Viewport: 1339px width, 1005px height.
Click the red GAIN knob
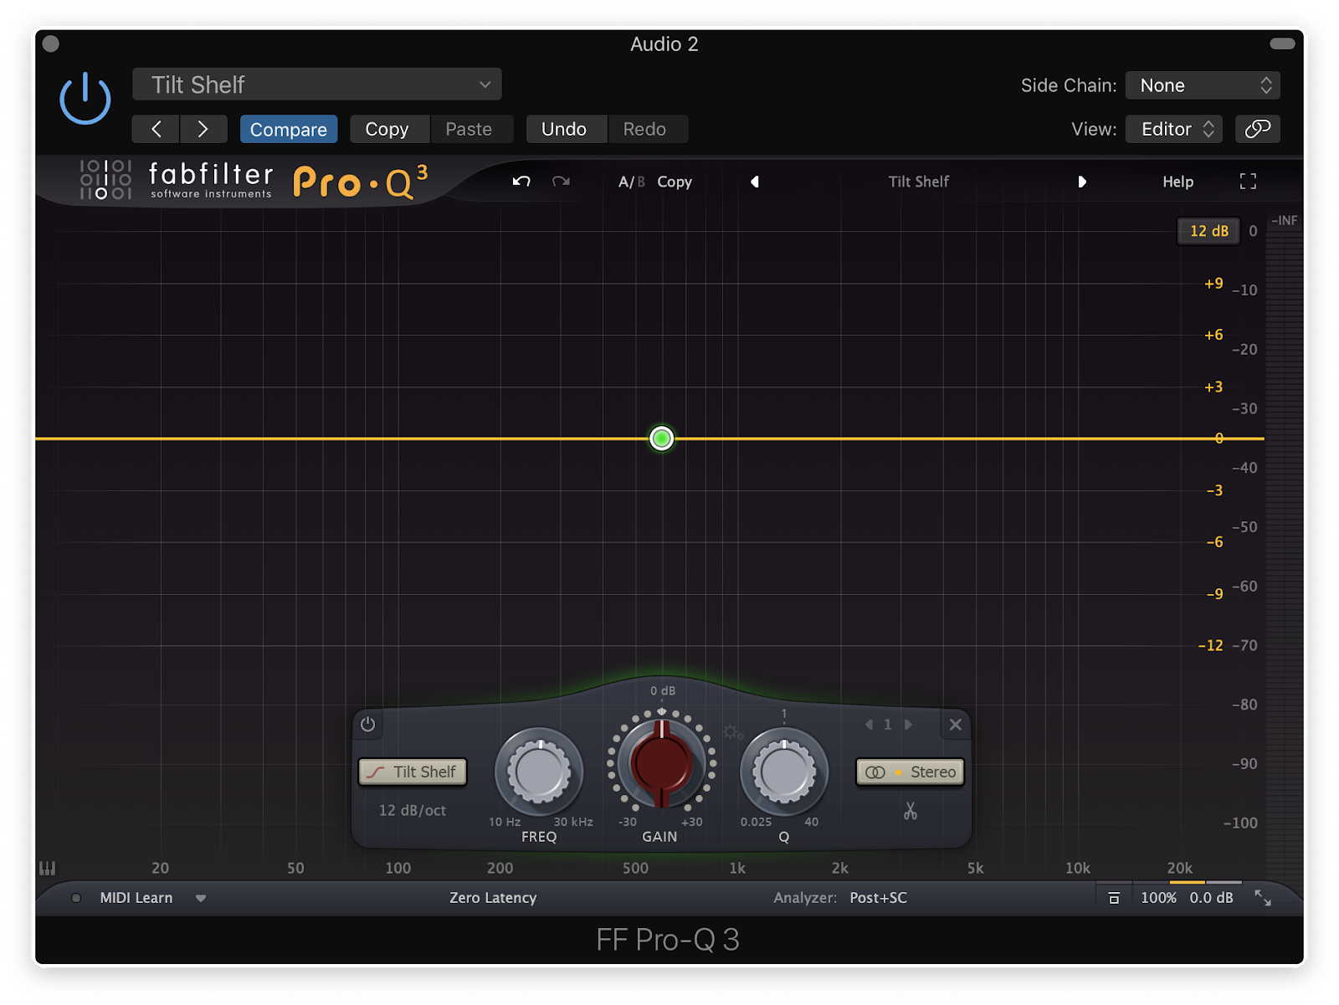pyautogui.click(x=661, y=763)
